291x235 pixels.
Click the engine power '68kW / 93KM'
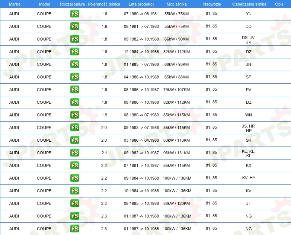pos(176,64)
